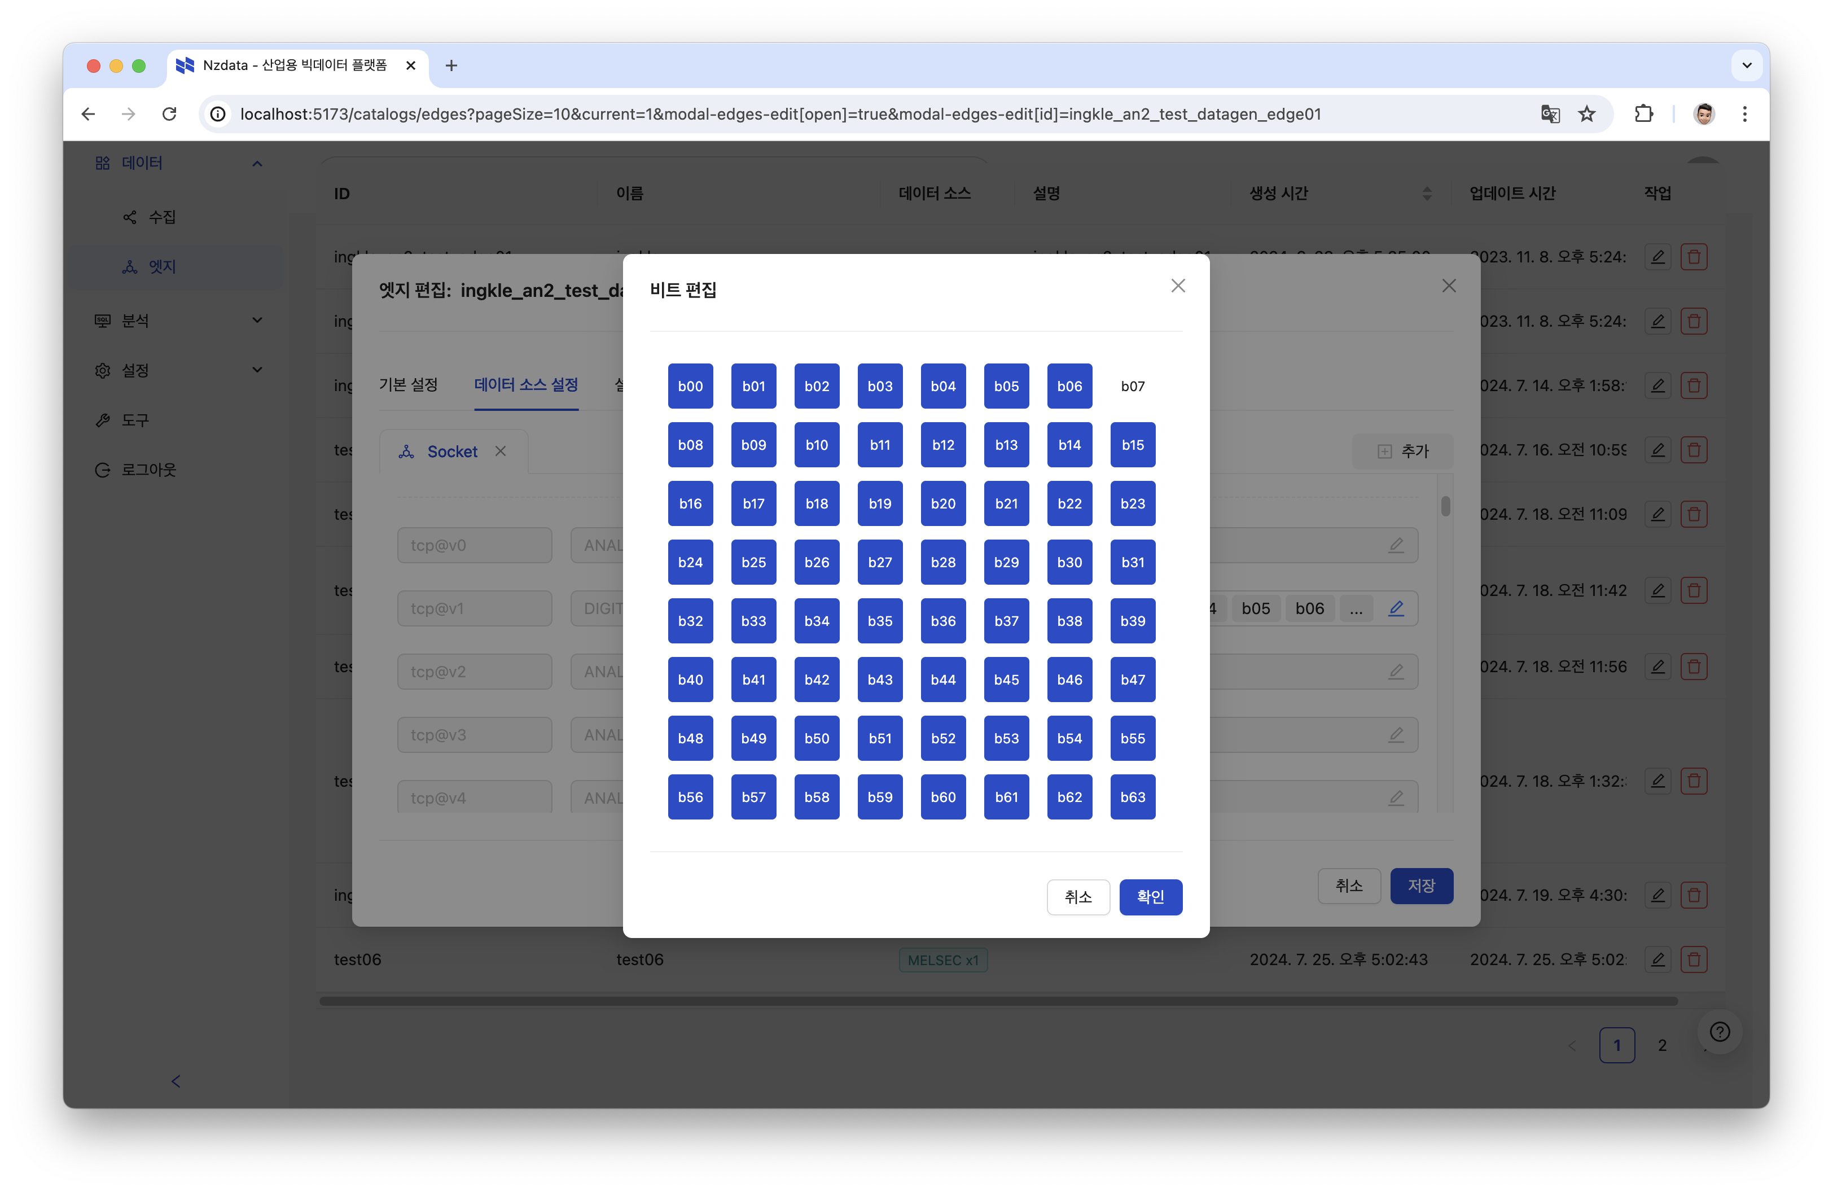The image size is (1833, 1192).
Task: Cancel bit edit with 취소 in dialog
Action: point(1077,896)
